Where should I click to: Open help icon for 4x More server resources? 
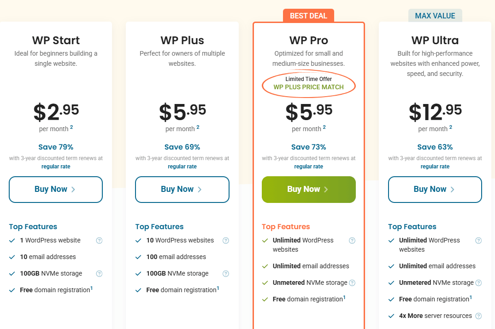478,316
